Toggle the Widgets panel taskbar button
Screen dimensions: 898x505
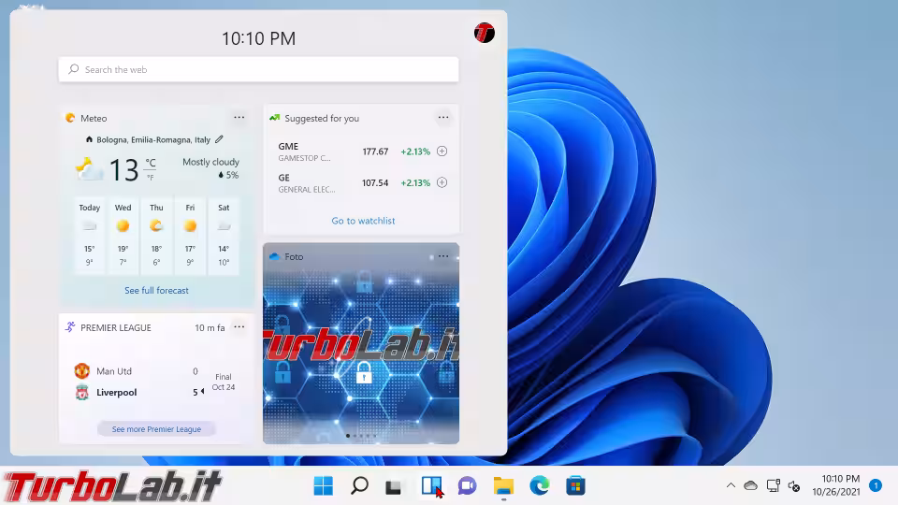430,485
